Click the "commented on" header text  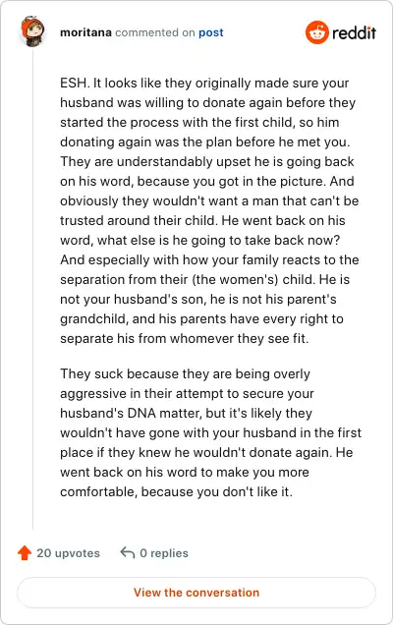pos(155,32)
